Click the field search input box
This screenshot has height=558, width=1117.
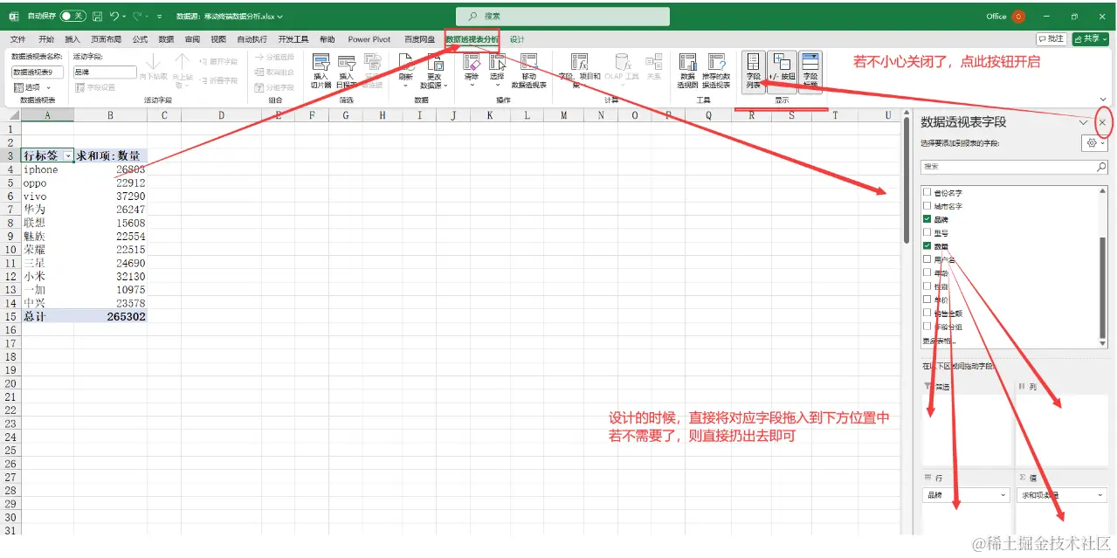click(1014, 166)
